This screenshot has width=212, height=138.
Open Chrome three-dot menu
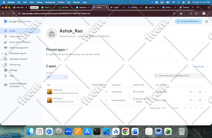click(x=209, y=13)
